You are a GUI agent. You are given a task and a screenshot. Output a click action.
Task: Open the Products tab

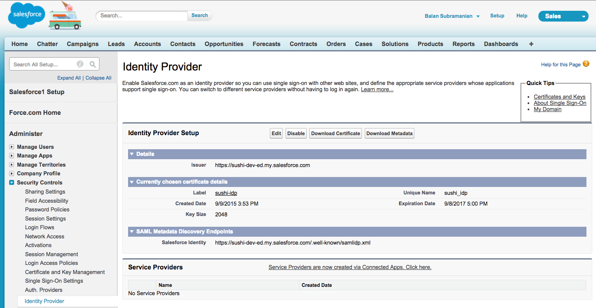(x=430, y=44)
